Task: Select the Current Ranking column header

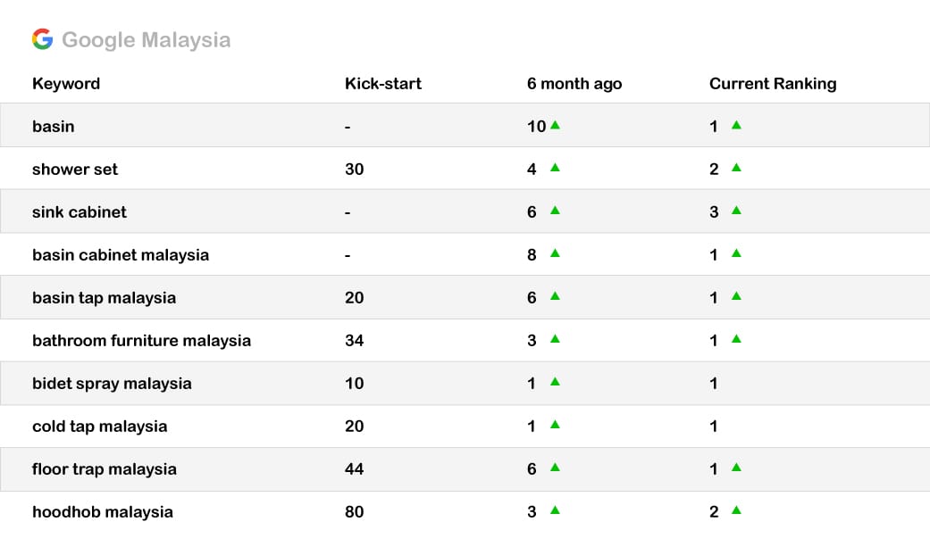Action: click(773, 84)
